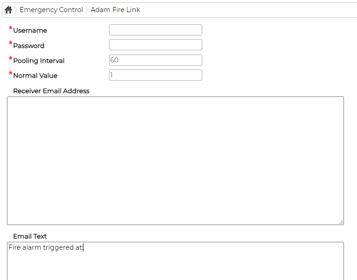This screenshot has width=357, height=280.
Task: Click the red required asterisk beside Username
Action: 10,28
